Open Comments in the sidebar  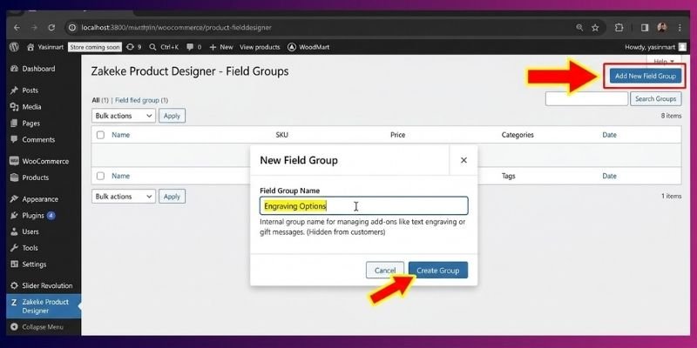click(x=40, y=140)
